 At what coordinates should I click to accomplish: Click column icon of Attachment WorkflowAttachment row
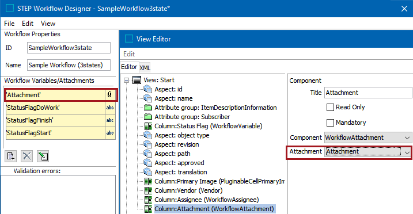(148, 209)
